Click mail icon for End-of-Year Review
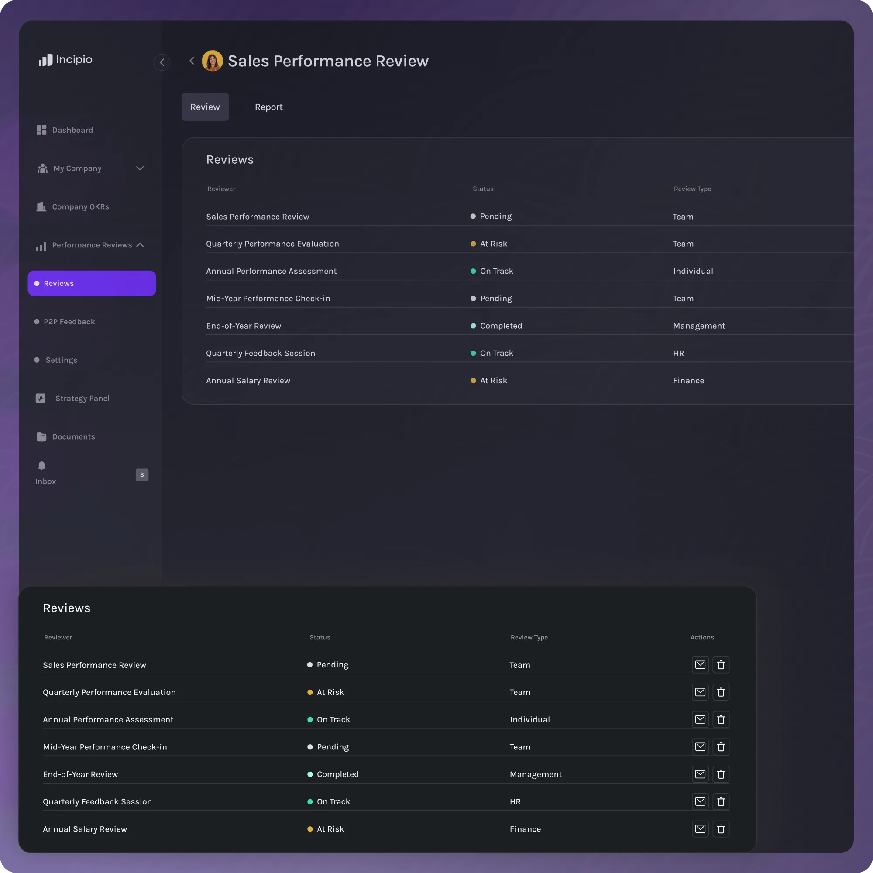 [700, 774]
